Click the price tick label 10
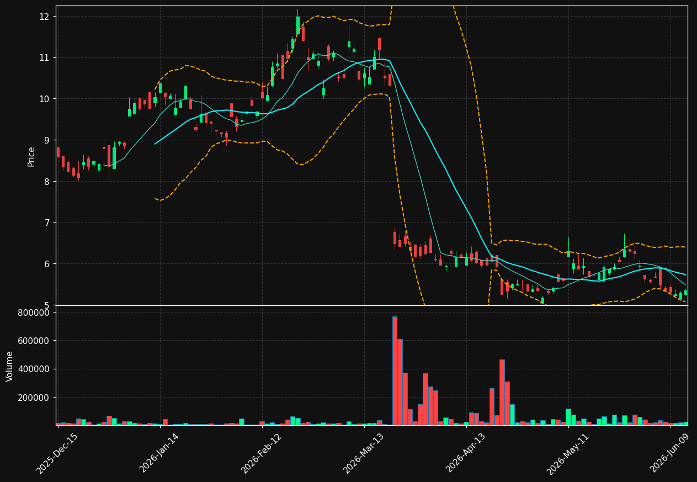Viewport: 697px width, 482px height. point(44,99)
